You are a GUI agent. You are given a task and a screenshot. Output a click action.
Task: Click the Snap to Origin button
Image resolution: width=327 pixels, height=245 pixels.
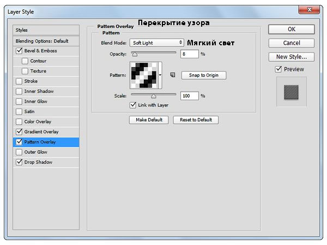click(204, 75)
